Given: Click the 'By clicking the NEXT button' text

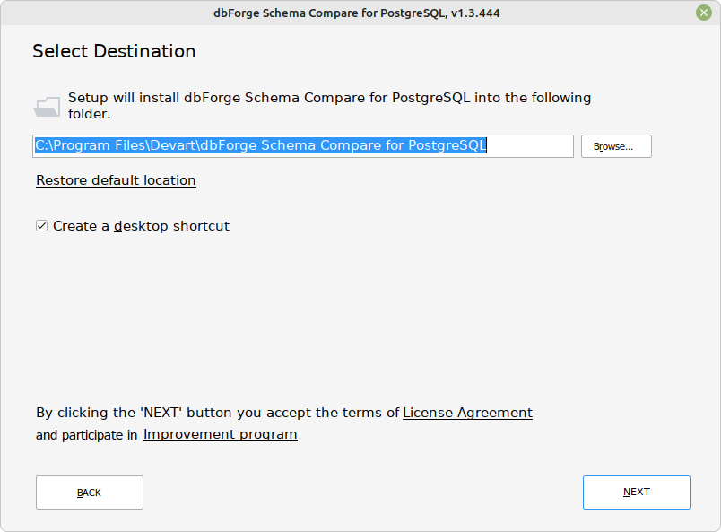Looking at the screenshot, I should click(x=218, y=413).
